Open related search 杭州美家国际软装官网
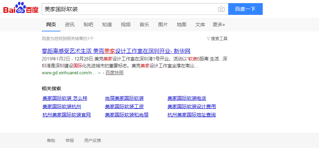This screenshot has height=161, width=319. [x=67, y=115]
